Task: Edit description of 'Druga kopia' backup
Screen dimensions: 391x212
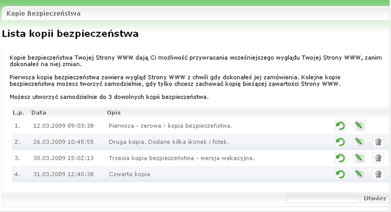Action: [359, 142]
